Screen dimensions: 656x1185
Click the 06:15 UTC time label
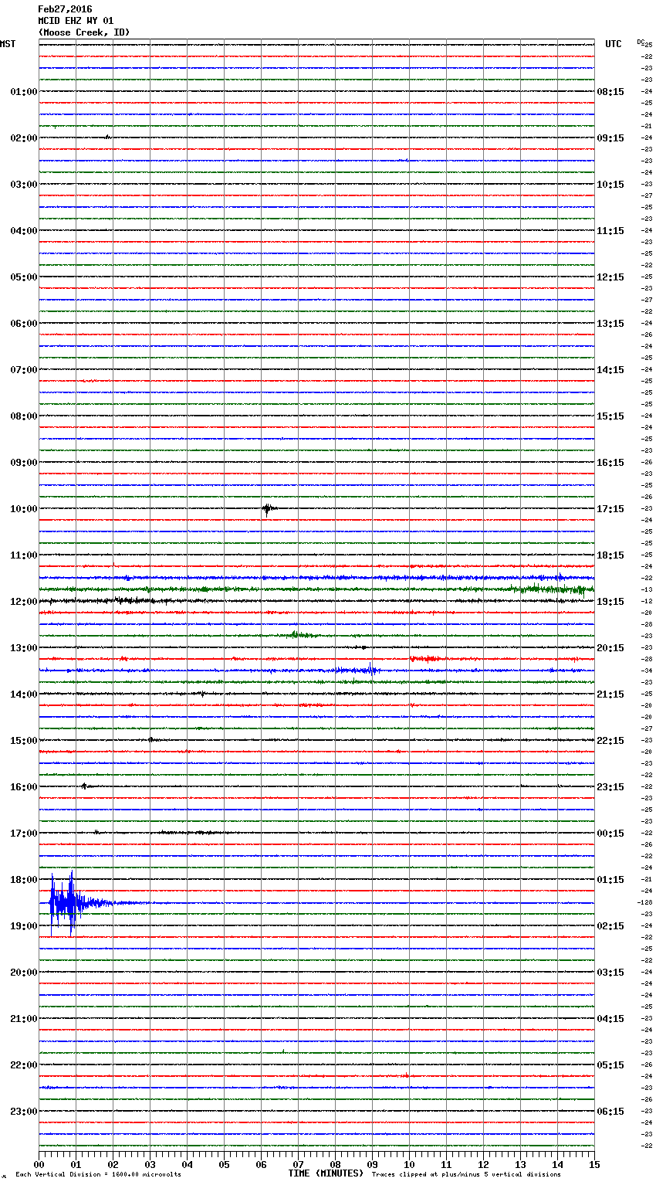pos(610,1112)
